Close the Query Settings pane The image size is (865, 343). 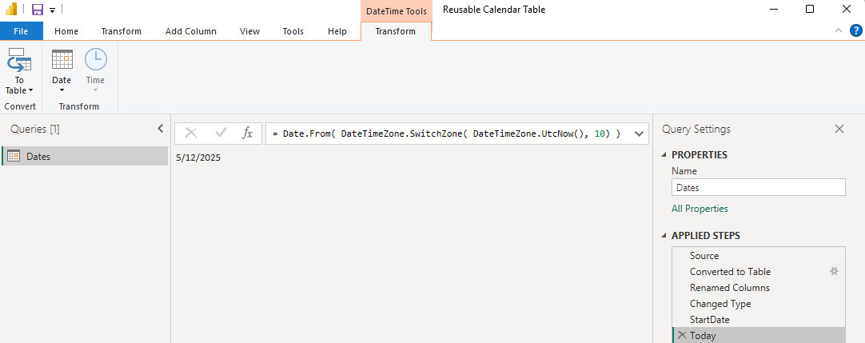point(839,129)
